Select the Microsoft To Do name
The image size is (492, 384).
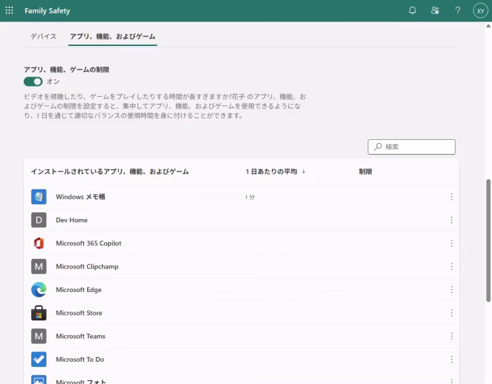tap(80, 359)
